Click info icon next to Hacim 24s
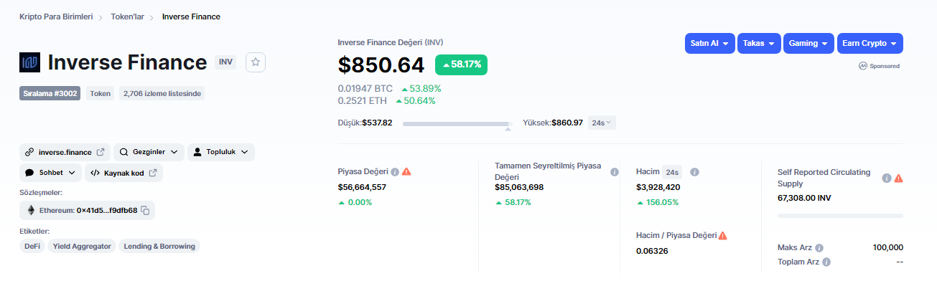Image resolution: width=937 pixels, height=281 pixels. (x=694, y=172)
